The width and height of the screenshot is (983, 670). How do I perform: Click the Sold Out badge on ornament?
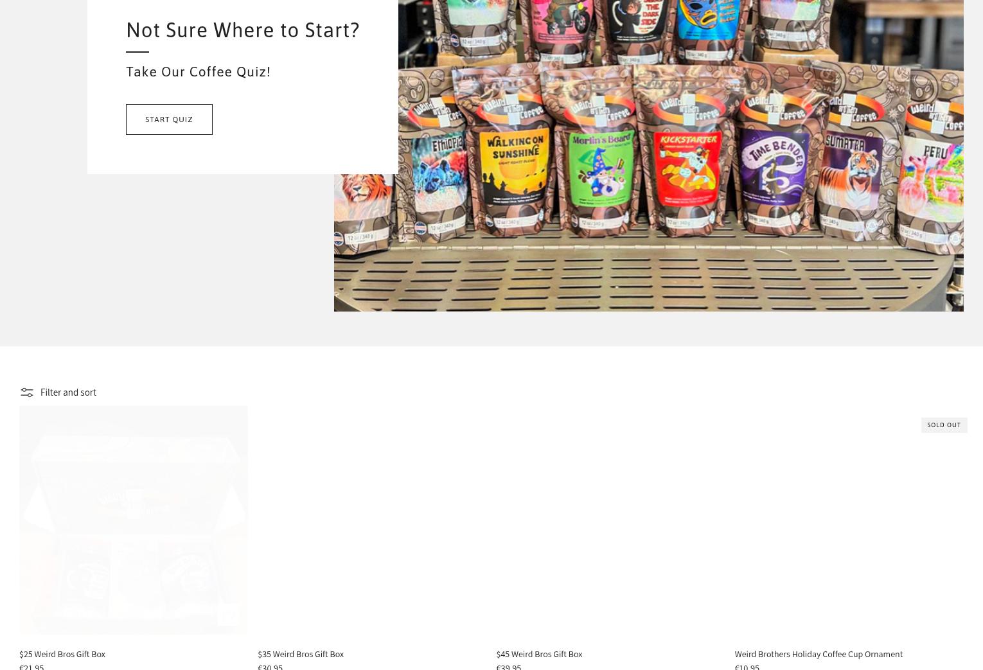point(944,425)
